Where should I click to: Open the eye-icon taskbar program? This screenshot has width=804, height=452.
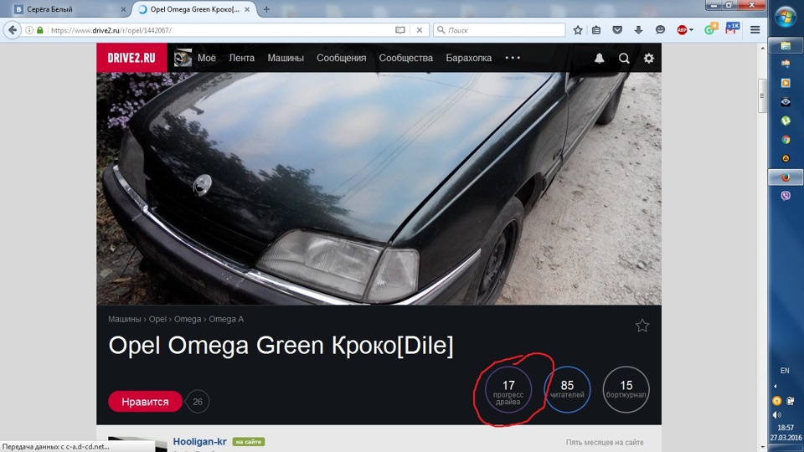point(786,102)
